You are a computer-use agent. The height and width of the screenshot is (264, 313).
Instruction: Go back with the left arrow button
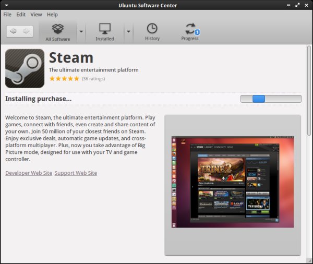click(x=13, y=31)
